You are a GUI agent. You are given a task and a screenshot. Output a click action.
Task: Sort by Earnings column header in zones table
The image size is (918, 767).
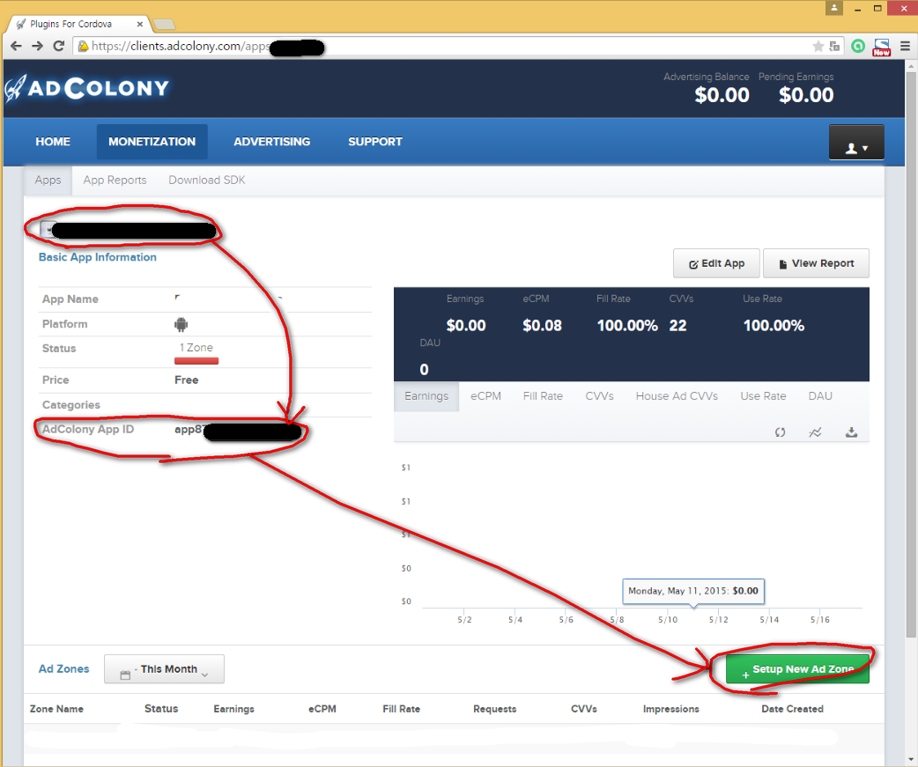[x=233, y=709]
